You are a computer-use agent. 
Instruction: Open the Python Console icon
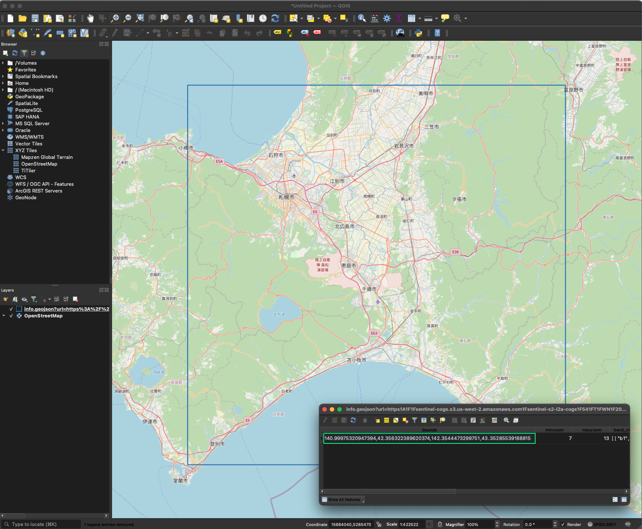(x=419, y=33)
